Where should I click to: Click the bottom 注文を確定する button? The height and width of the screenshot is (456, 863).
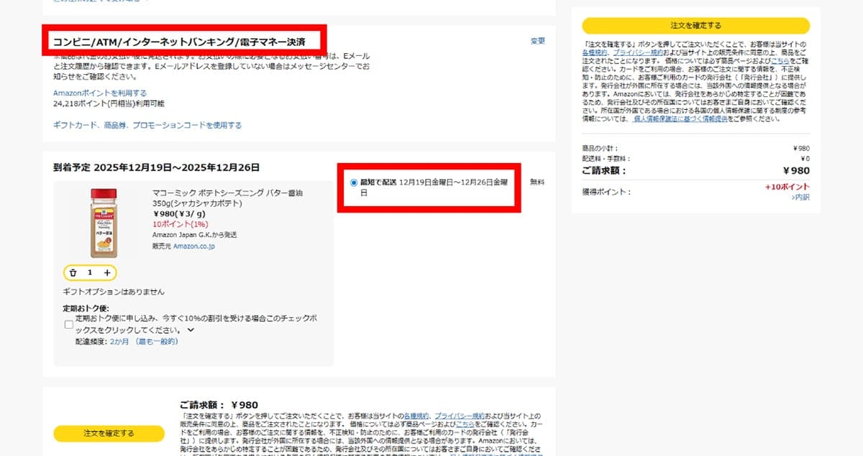(109, 434)
